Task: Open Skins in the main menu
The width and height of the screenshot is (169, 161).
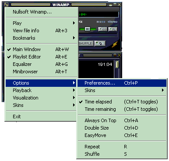Action: 41,105
